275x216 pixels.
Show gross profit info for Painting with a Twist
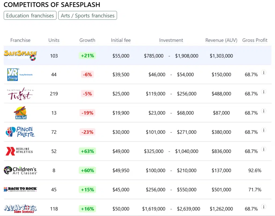click(264, 92)
